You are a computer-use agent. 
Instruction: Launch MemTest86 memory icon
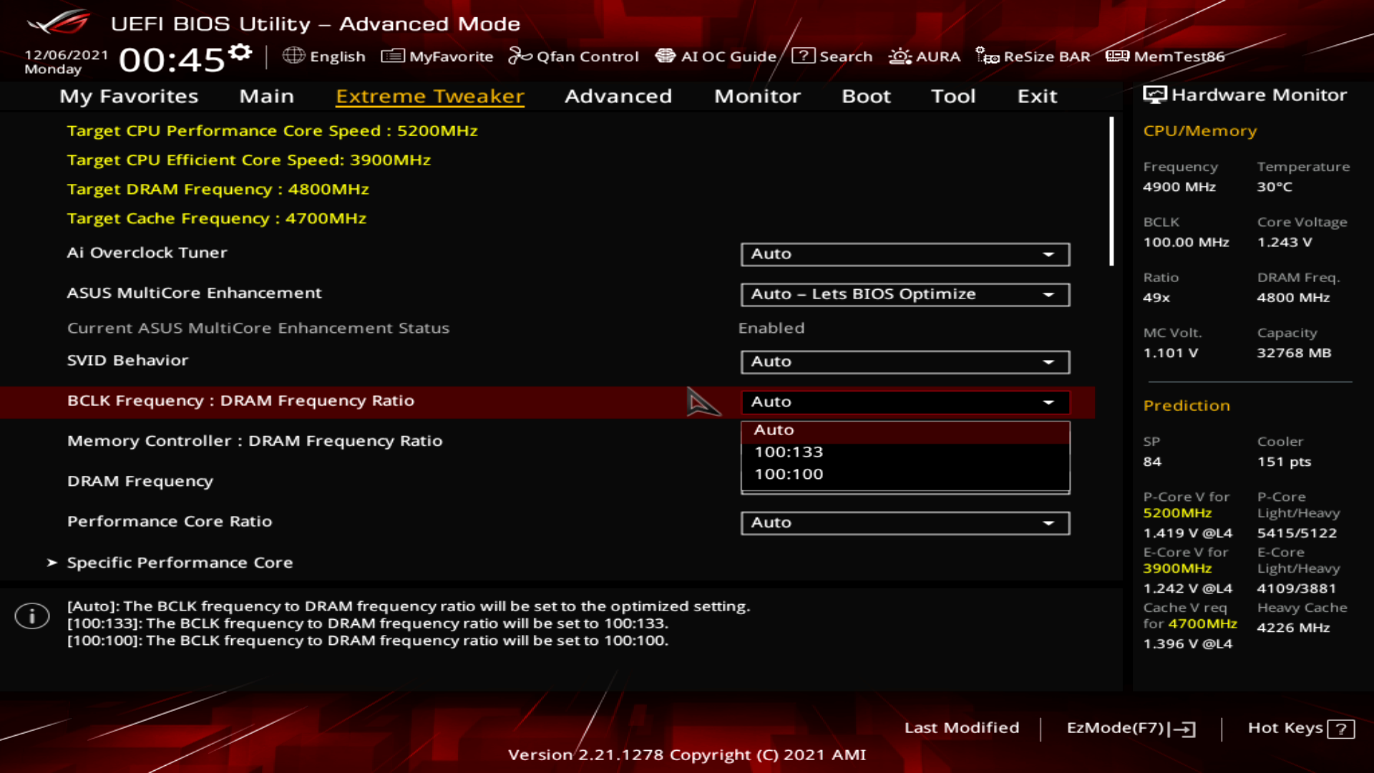pyautogui.click(x=1117, y=56)
